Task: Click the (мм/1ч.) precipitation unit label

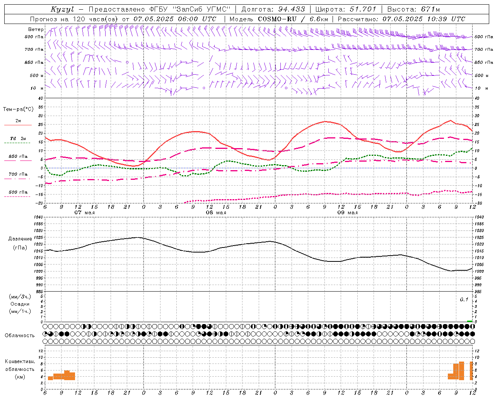Action: (20, 311)
